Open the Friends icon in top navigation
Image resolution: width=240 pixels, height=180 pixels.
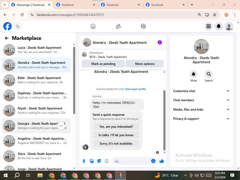pos(118,26)
